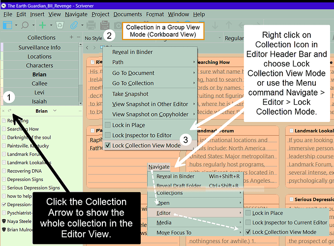
Task: Close the Brian collection with the x
Action: point(3,111)
